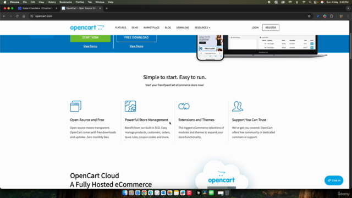Image resolution: width=352 pixels, height=198 pixels.
Task: Click the blue pen extension icon
Action: click(x=318, y=16)
